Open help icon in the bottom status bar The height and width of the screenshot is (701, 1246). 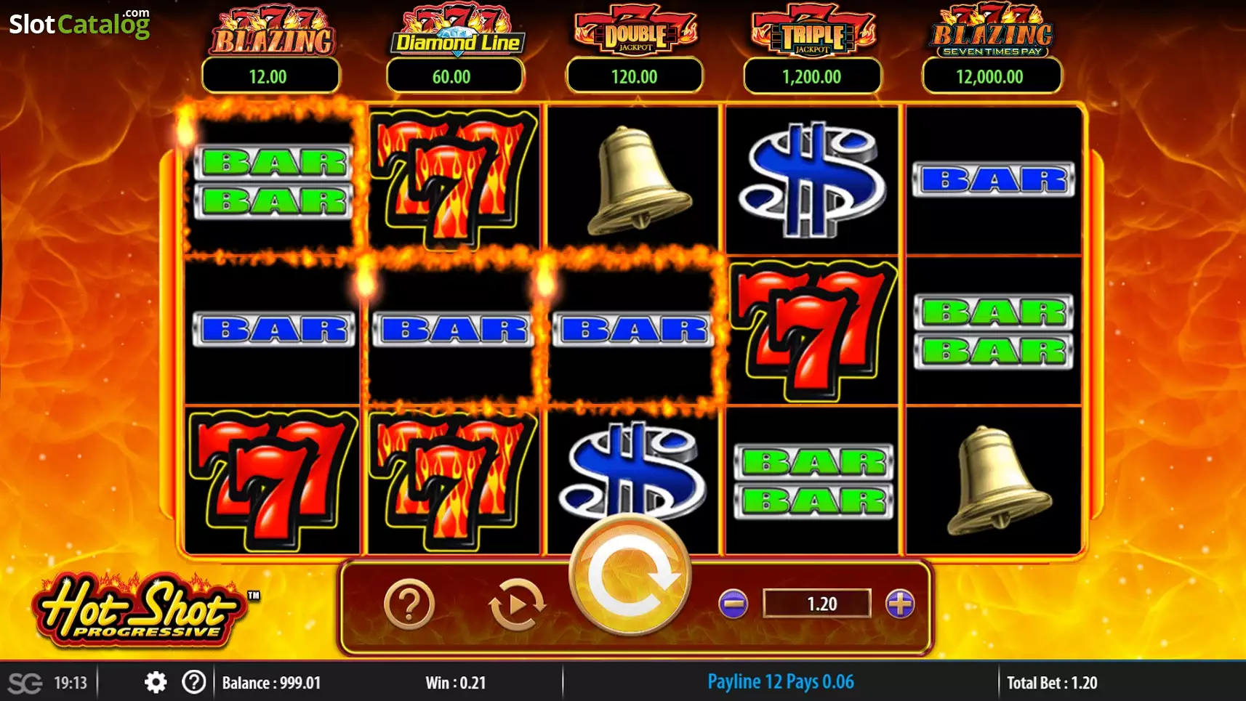(194, 682)
